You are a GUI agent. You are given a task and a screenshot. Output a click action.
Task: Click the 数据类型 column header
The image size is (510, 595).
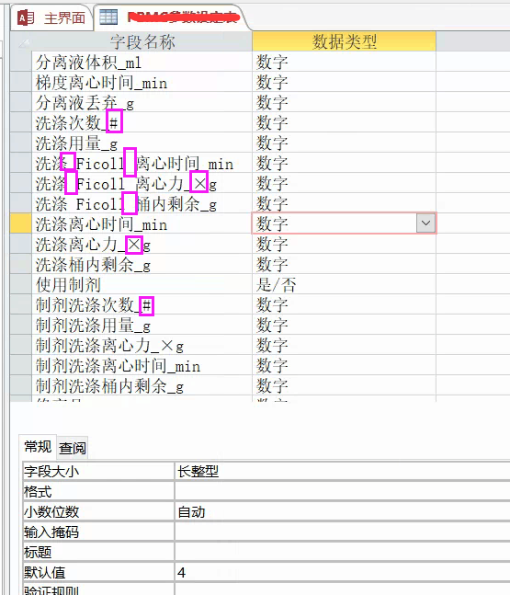click(344, 41)
